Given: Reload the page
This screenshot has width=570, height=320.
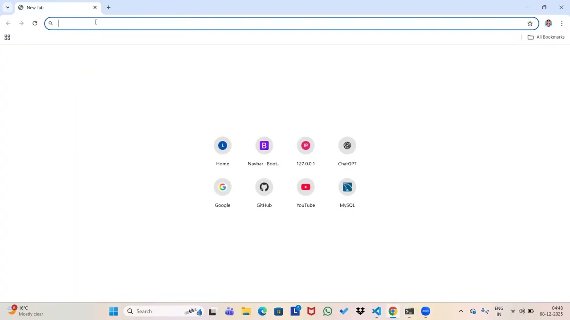Looking at the screenshot, I should pos(35,23).
